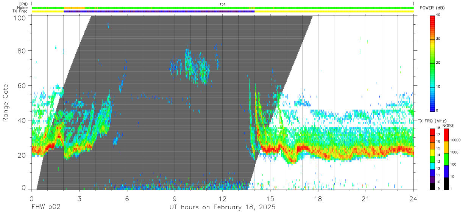The height and width of the screenshot is (215, 465).
Task: Click power scale value '30'
Action: (x=438, y=39)
